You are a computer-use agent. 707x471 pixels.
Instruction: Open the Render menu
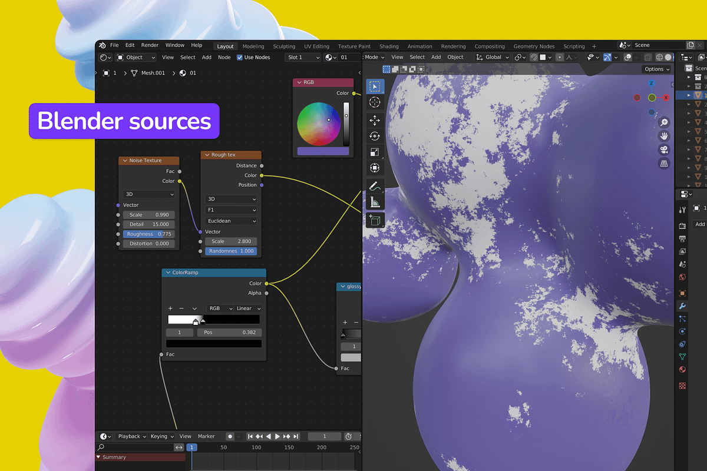pos(150,45)
